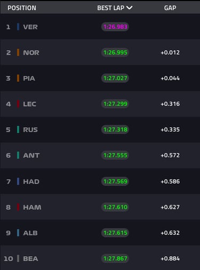Select the GAP column header
Image resolution: width=200 pixels, height=270 pixels.
tap(170, 8)
